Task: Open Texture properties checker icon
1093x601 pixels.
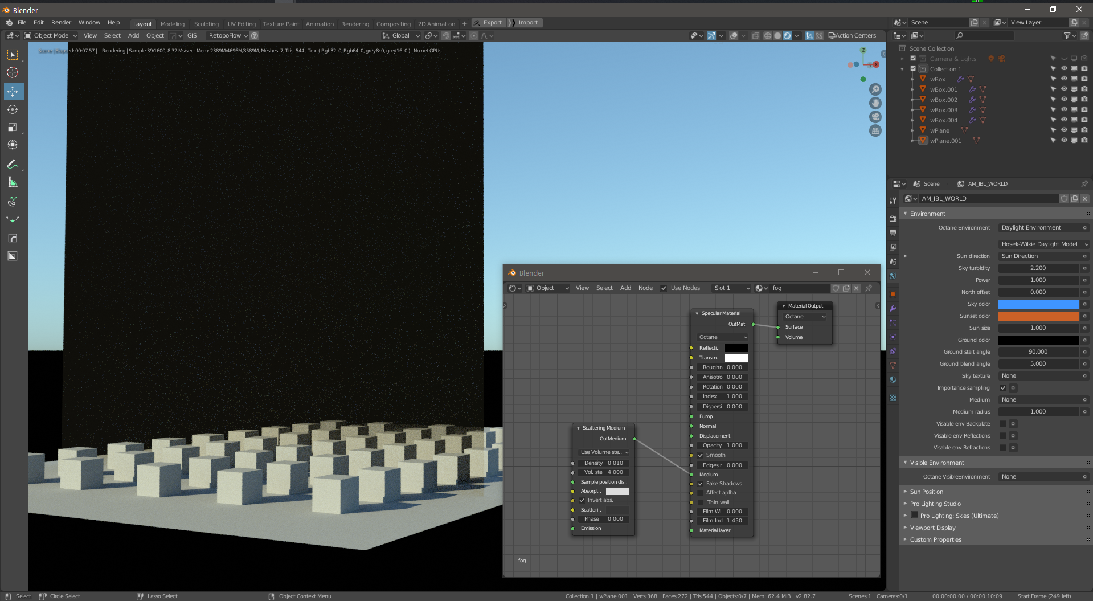Action: tap(893, 398)
